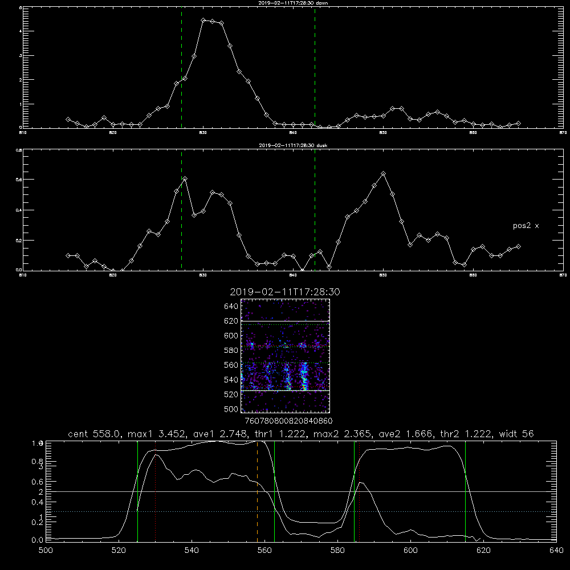Click the dusk plot diamond peak at 828

coord(185,179)
